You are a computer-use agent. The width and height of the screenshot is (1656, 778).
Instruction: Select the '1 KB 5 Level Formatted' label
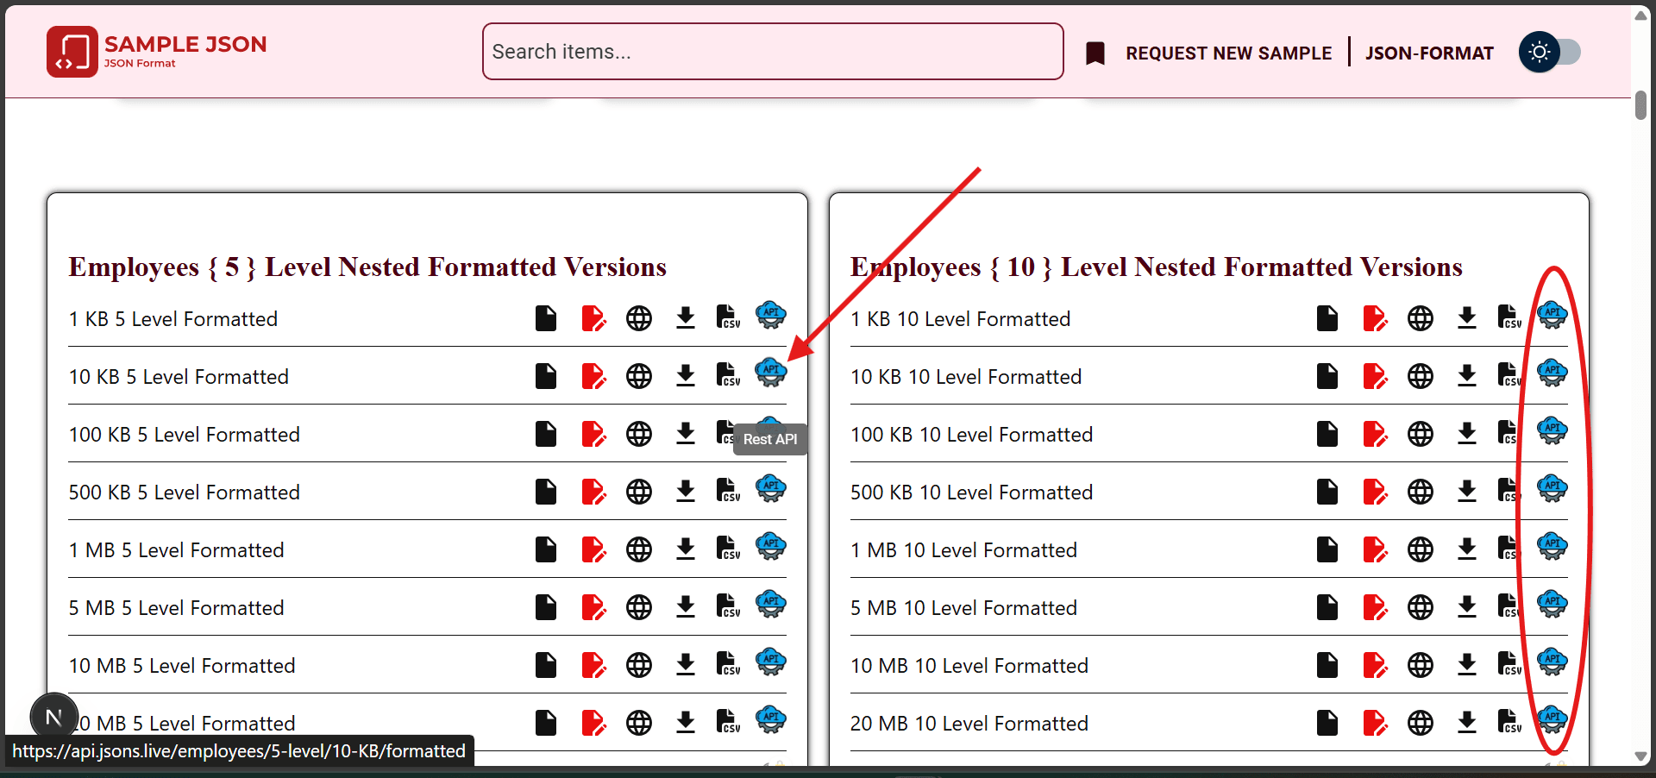coord(173,319)
